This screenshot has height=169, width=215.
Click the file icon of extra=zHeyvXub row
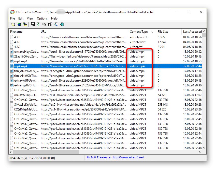[12, 52]
